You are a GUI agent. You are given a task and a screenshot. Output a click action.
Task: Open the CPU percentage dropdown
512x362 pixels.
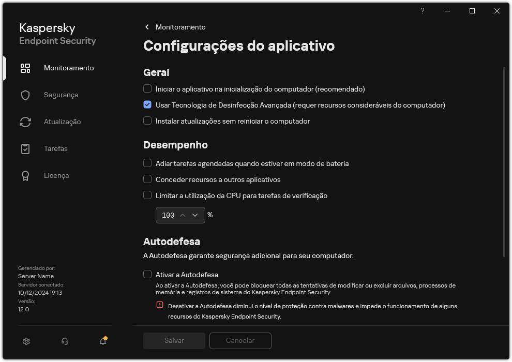click(195, 215)
